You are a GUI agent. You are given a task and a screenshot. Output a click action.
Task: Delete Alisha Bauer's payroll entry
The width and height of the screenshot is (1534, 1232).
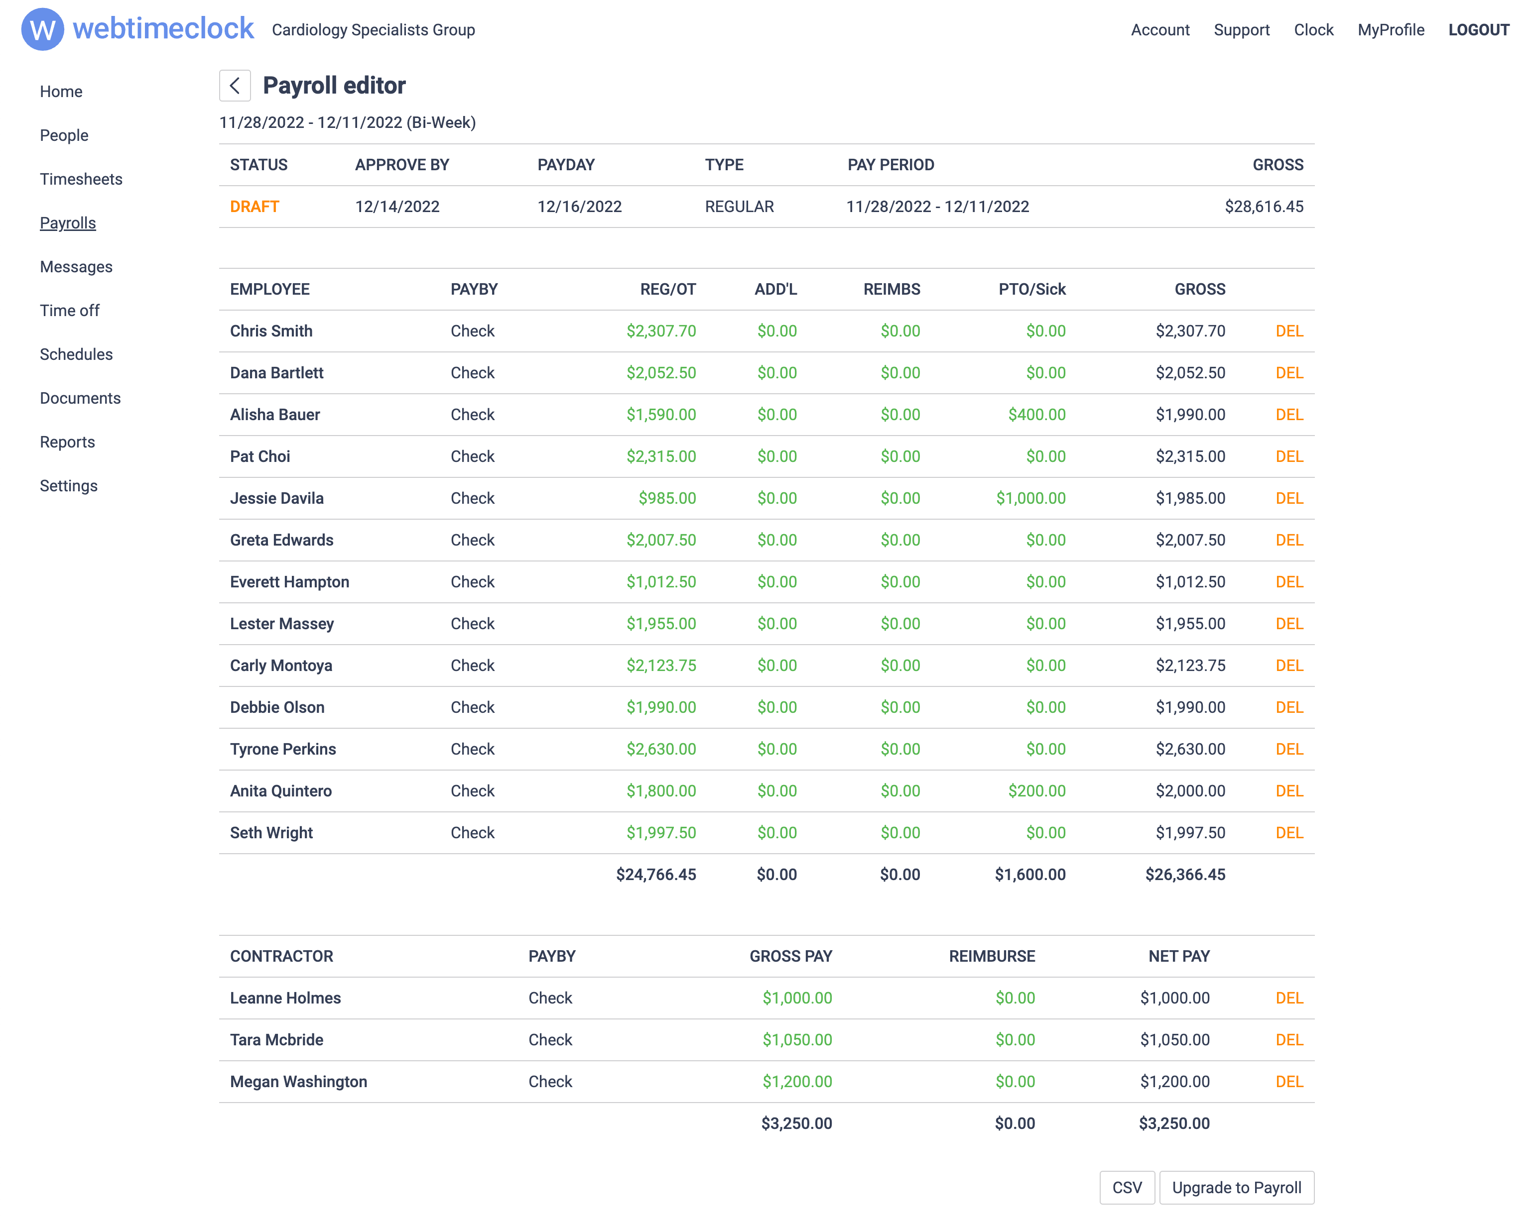pyautogui.click(x=1288, y=415)
